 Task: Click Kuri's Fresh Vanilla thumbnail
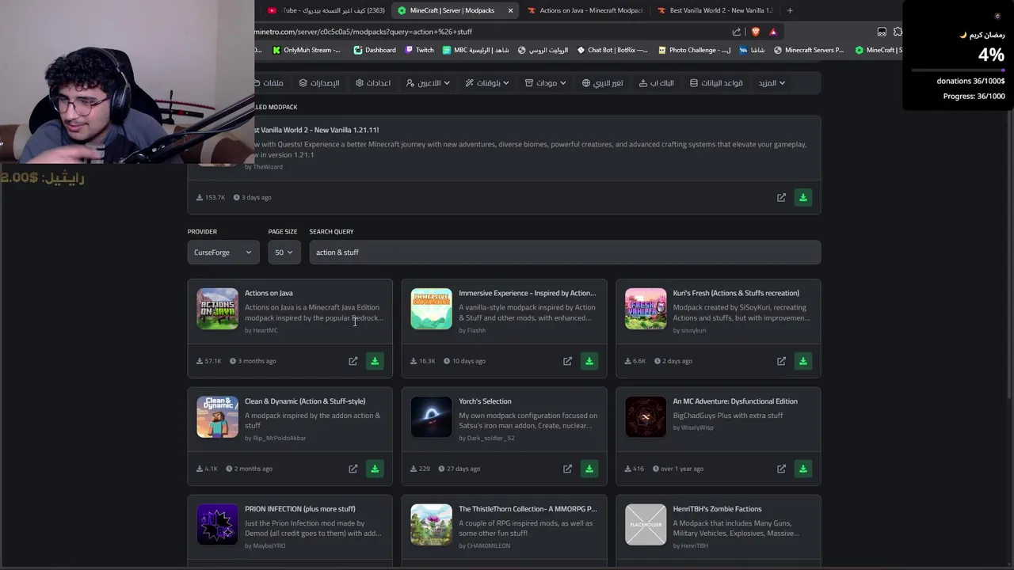[x=646, y=309]
